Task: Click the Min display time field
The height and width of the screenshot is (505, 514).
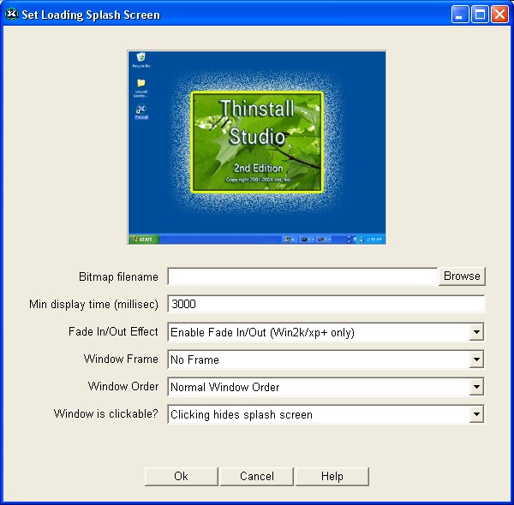Action: tap(326, 304)
